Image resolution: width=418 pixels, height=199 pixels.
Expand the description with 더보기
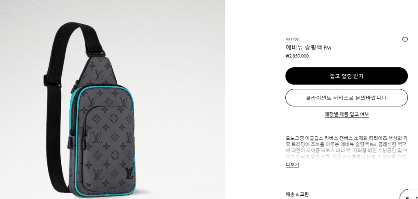(x=292, y=165)
